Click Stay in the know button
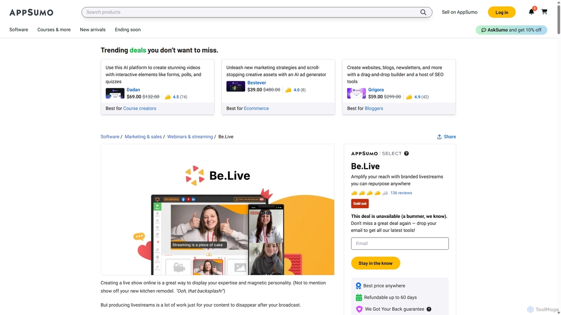The width and height of the screenshot is (561, 315). pyautogui.click(x=376, y=263)
